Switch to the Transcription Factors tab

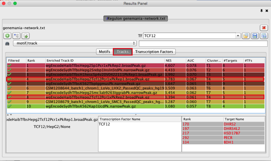[x=154, y=52]
